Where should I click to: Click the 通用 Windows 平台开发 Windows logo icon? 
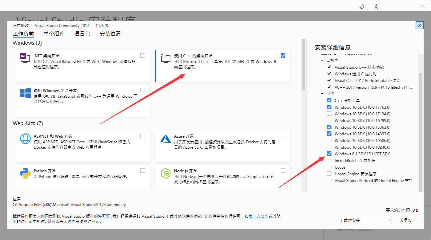[x=25, y=93]
